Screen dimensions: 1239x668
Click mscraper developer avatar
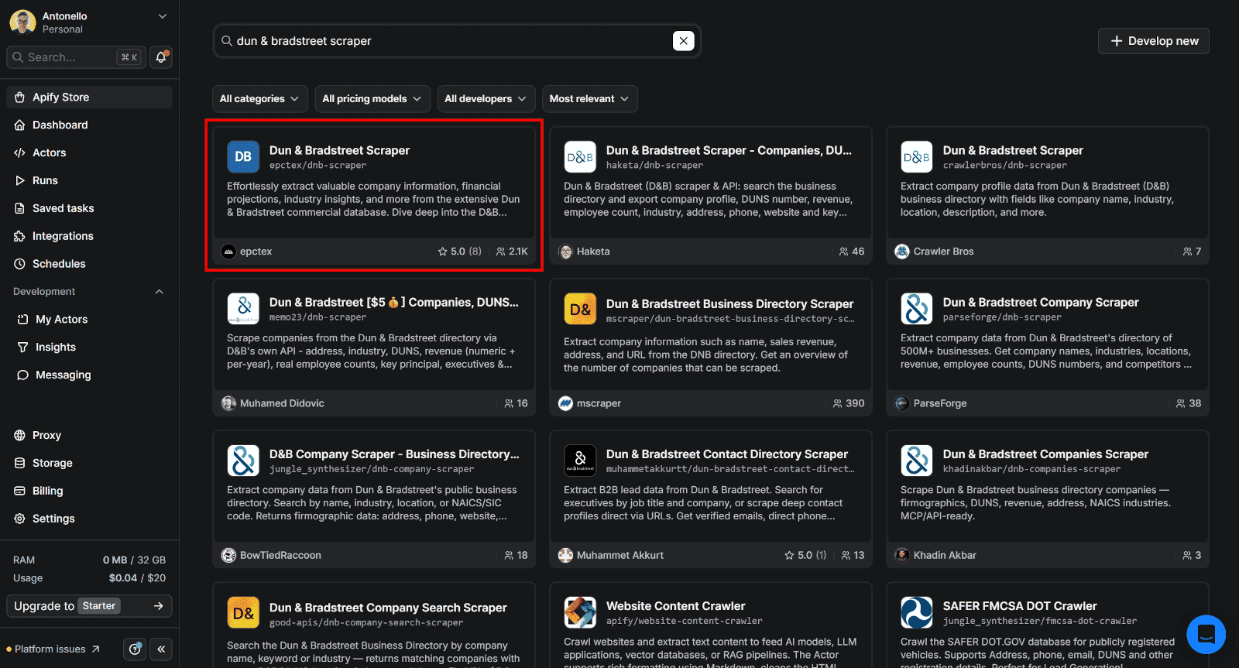click(565, 403)
